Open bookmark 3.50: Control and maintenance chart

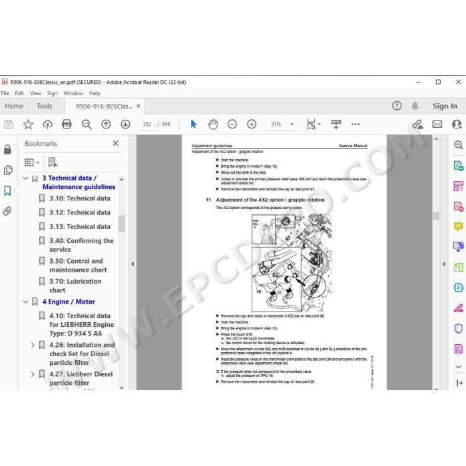coord(78,266)
